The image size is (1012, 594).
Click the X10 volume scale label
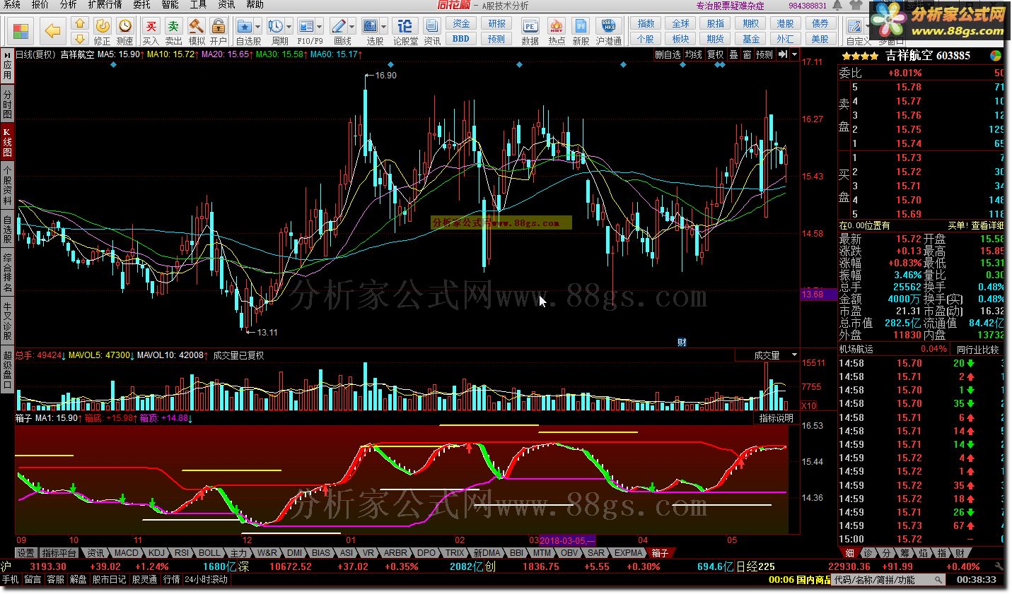pos(809,405)
